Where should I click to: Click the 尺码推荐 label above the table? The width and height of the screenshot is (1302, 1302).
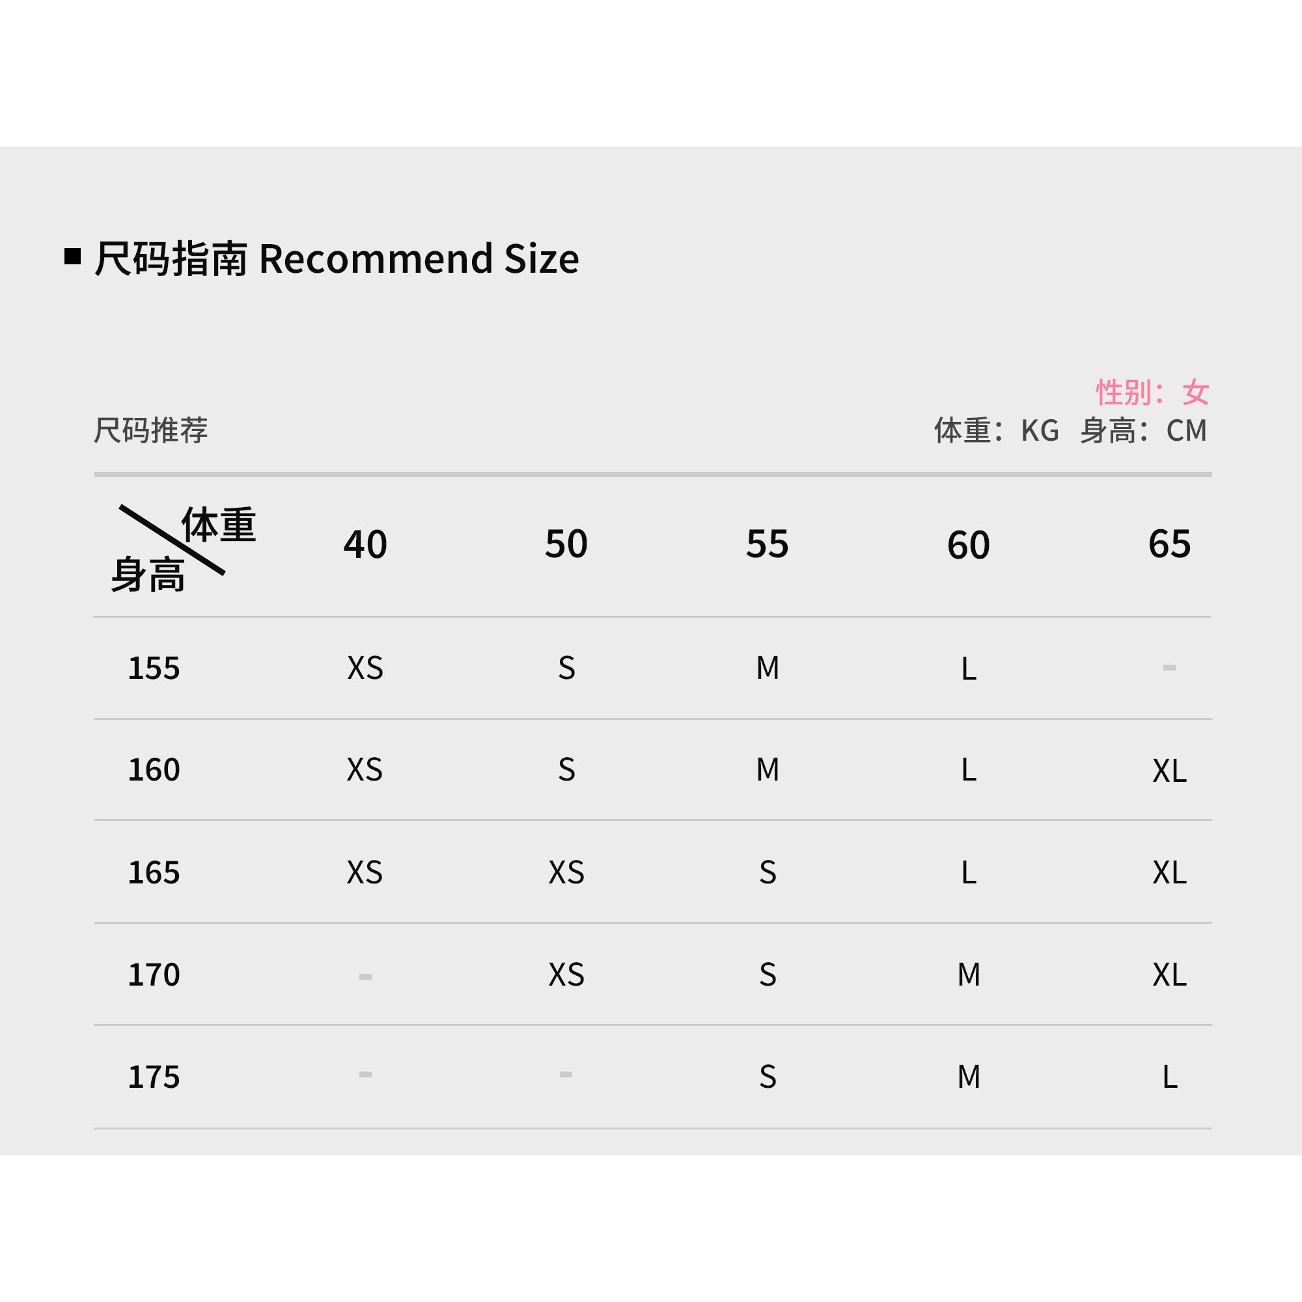pos(150,430)
